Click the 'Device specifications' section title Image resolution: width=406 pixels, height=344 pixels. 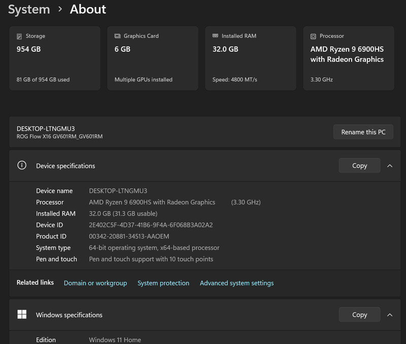click(65, 166)
